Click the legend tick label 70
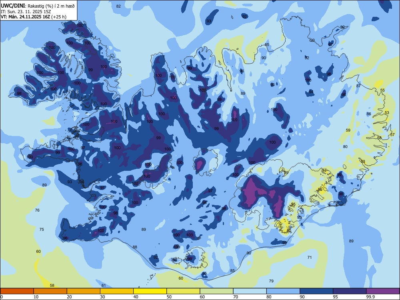The width and height of the screenshot is (400, 300). point(236,297)
